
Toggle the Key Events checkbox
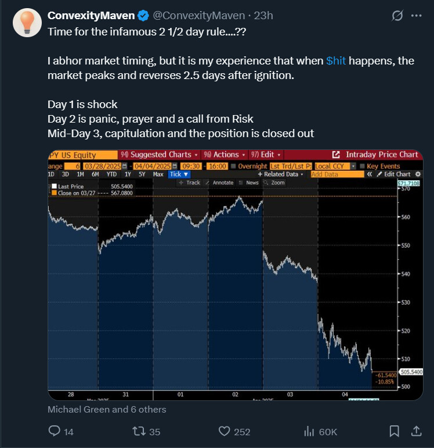pyautogui.click(x=363, y=166)
